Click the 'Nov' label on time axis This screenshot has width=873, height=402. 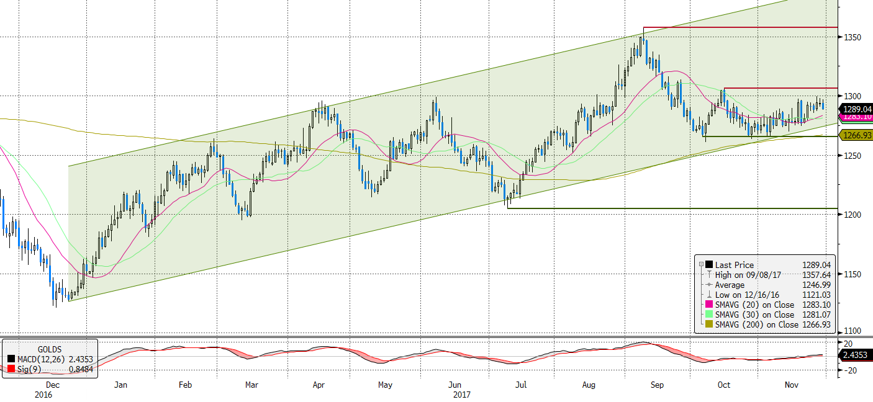pyautogui.click(x=791, y=385)
